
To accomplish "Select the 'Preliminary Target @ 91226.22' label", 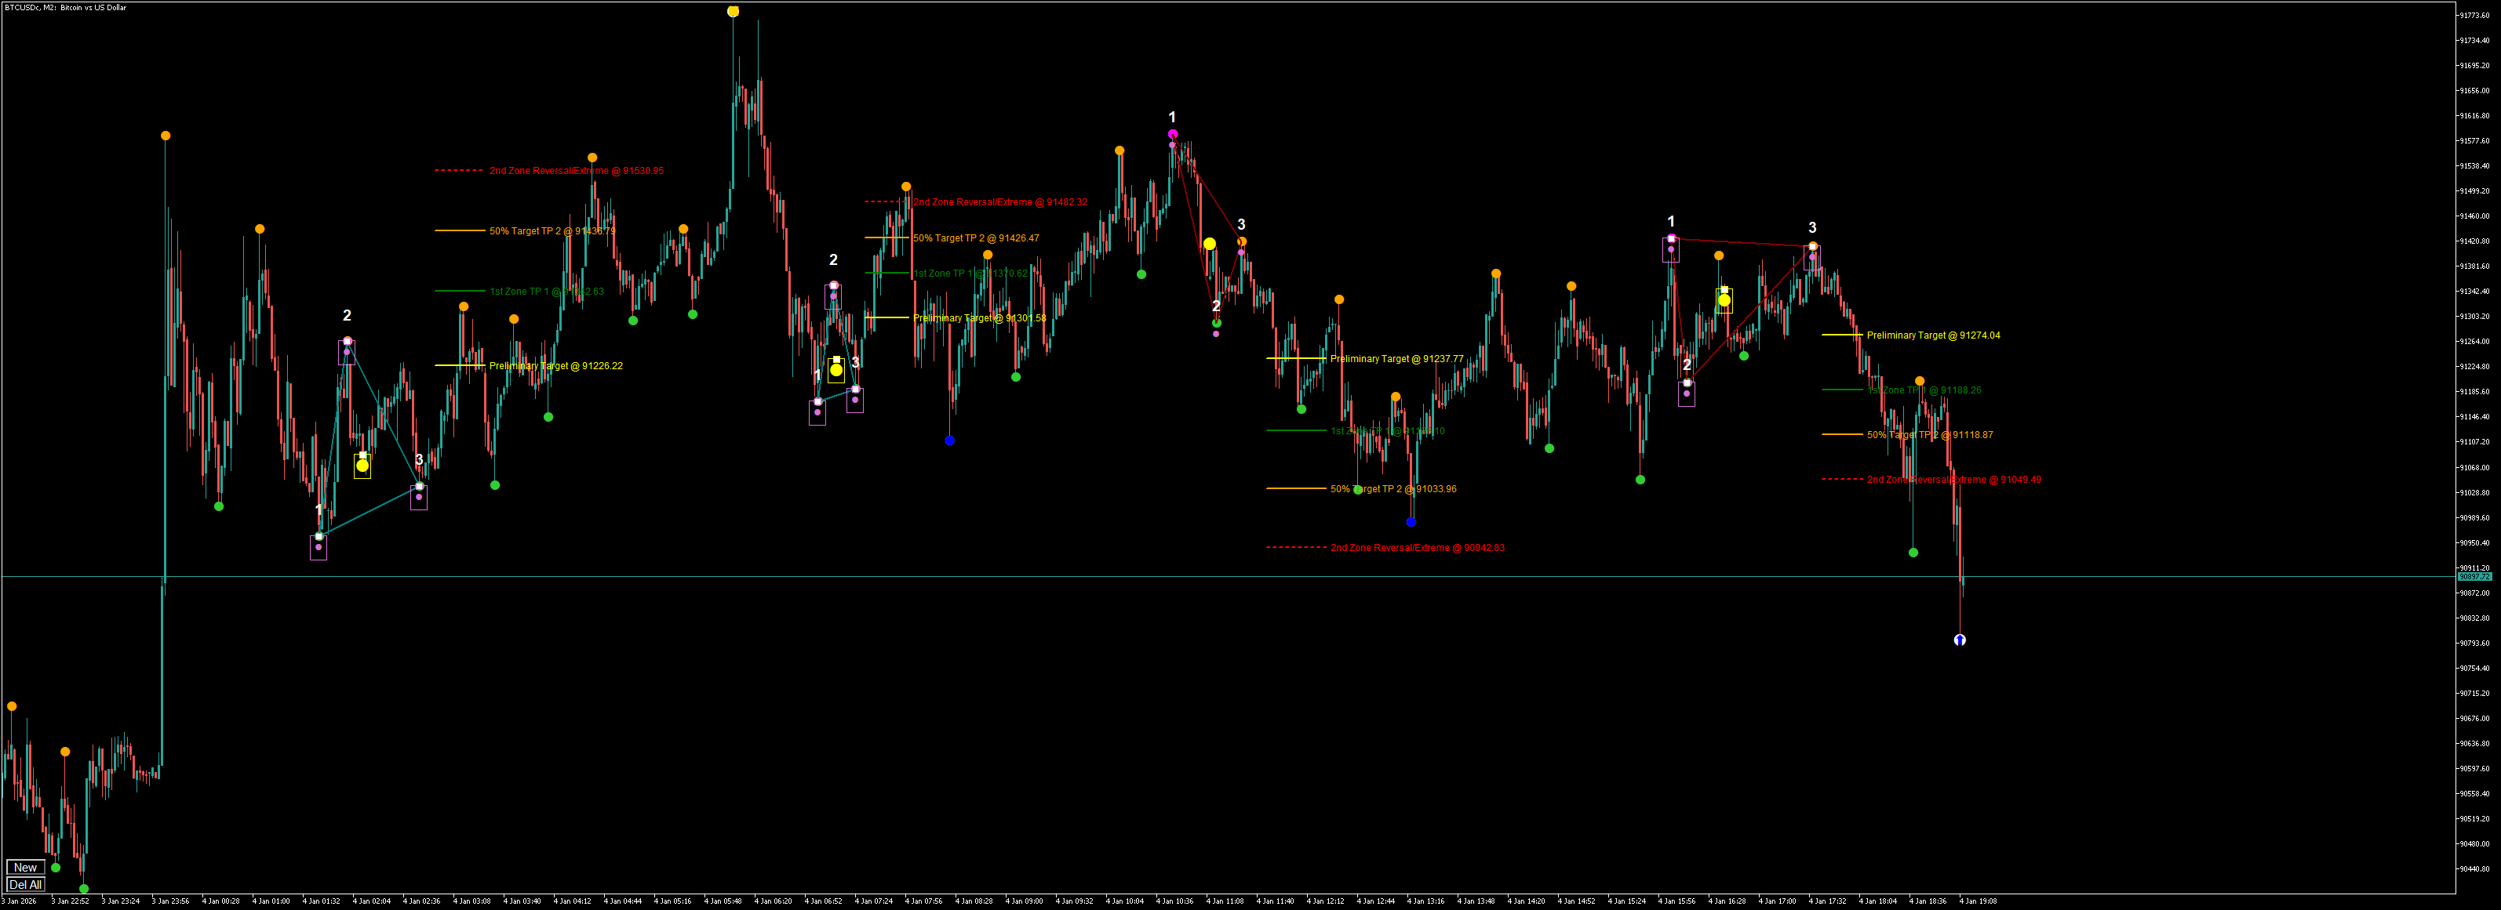I will pos(555,366).
